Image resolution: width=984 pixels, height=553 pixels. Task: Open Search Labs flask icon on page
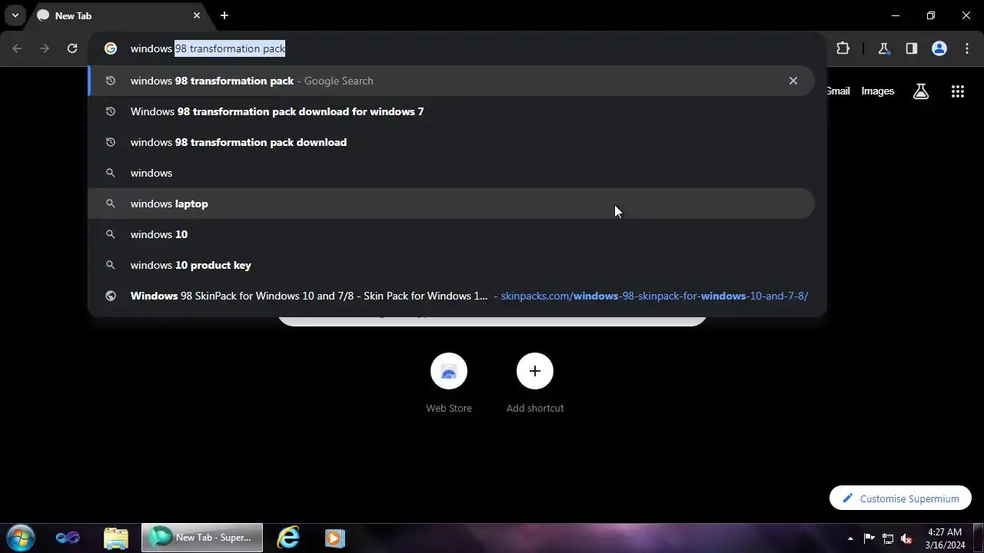coord(921,91)
